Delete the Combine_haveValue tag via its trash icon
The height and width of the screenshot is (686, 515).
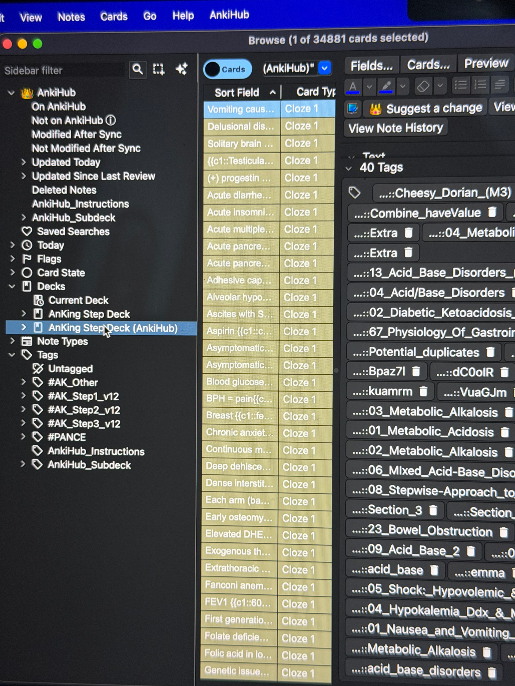(492, 212)
